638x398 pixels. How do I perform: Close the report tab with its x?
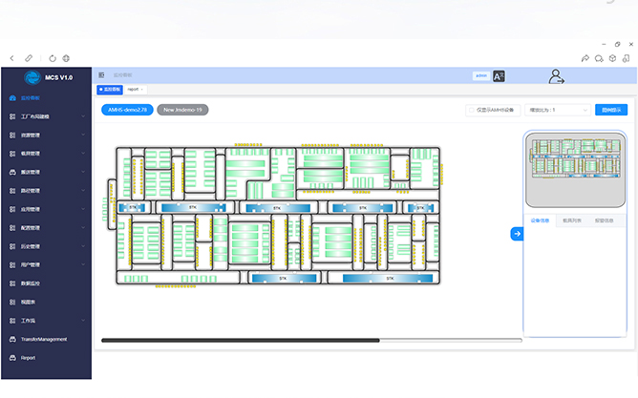click(x=142, y=90)
